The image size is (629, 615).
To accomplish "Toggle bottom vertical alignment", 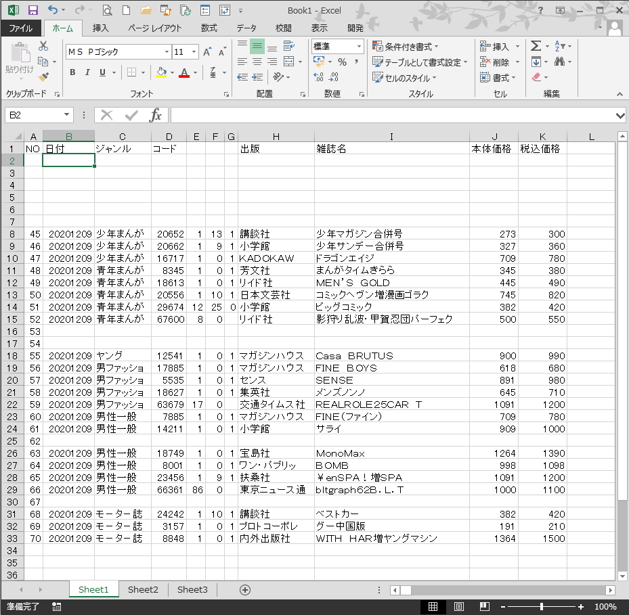I will coord(272,47).
